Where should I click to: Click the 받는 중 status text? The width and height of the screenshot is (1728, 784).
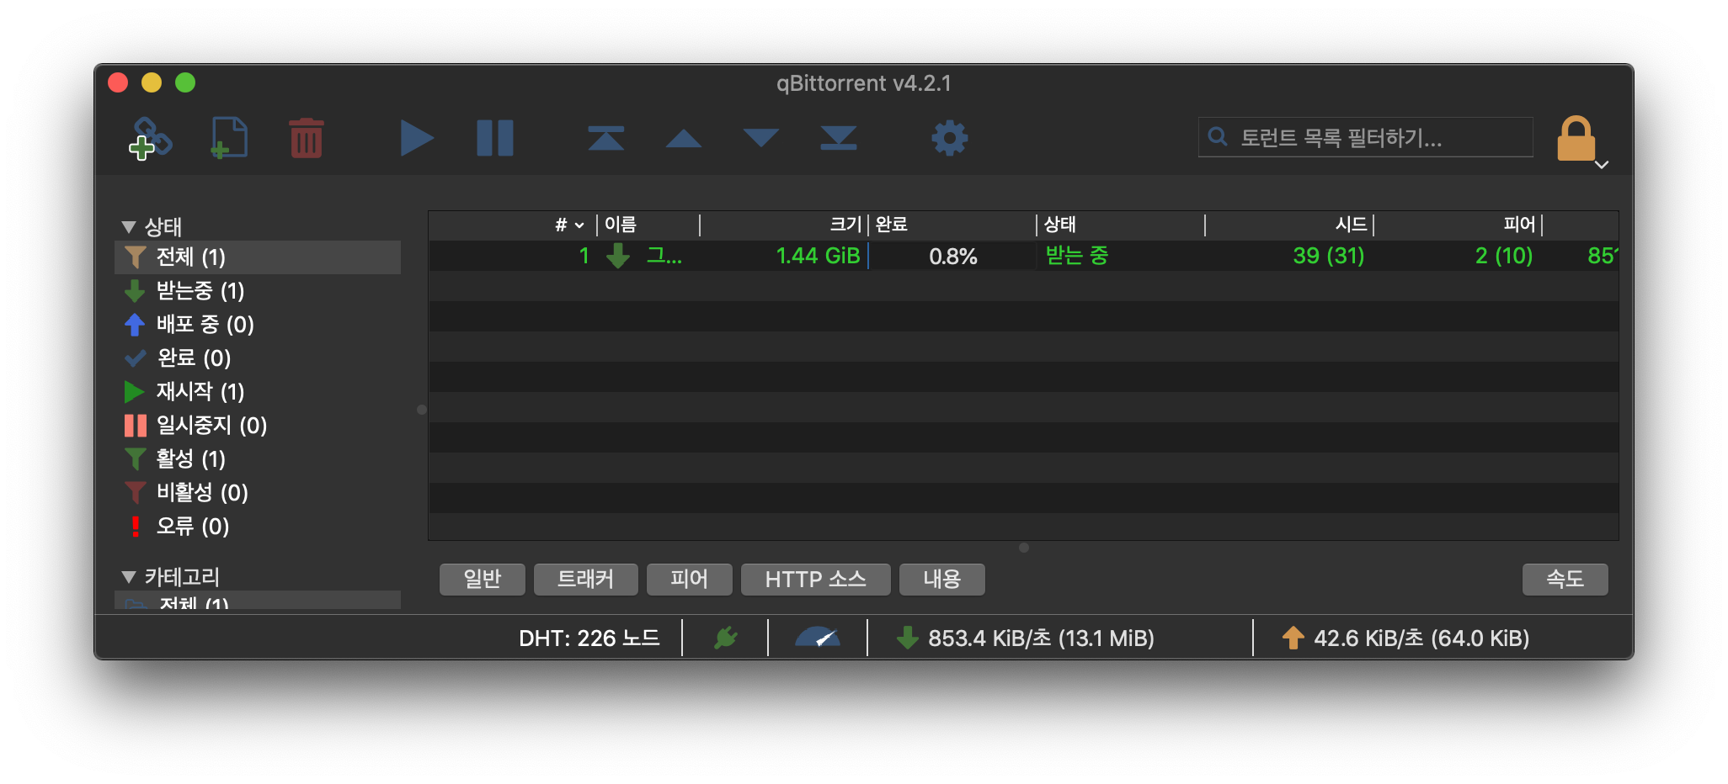tap(1077, 256)
